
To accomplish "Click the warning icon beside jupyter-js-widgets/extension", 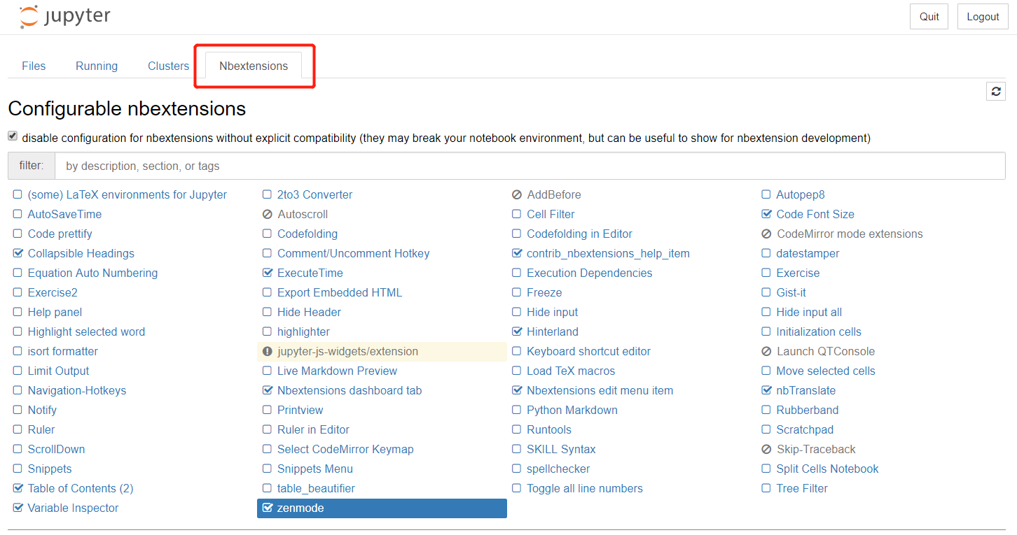I will tap(268, 352).
